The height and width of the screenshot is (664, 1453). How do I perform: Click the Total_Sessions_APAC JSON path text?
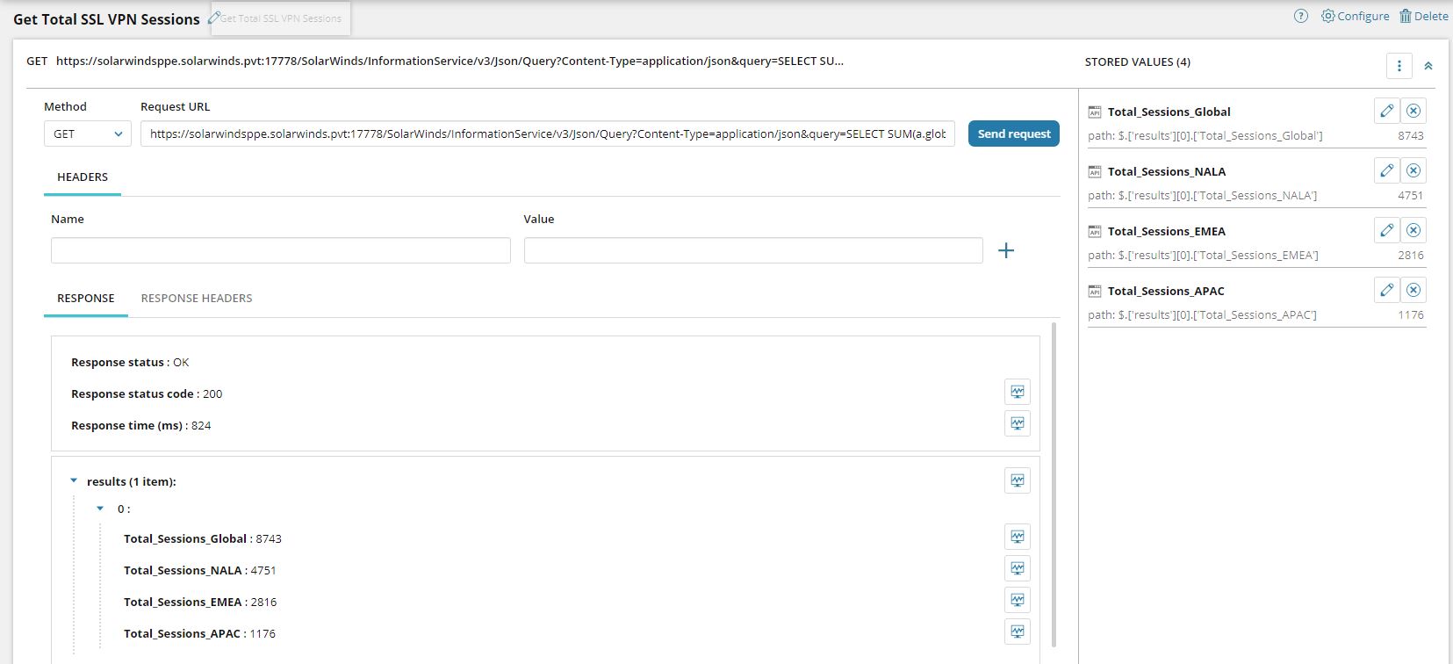pos(1202,315)
